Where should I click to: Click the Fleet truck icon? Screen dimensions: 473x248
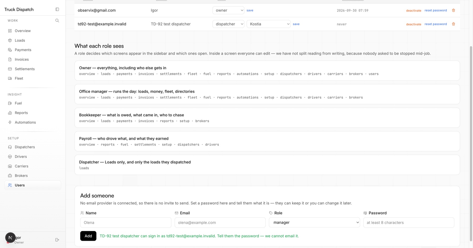(x=10, y=78)
